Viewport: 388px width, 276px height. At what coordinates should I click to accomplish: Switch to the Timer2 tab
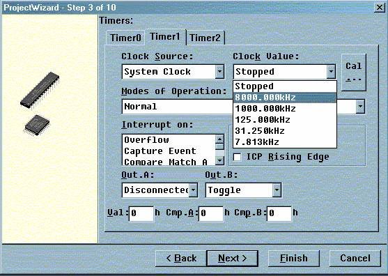[205, 38]
